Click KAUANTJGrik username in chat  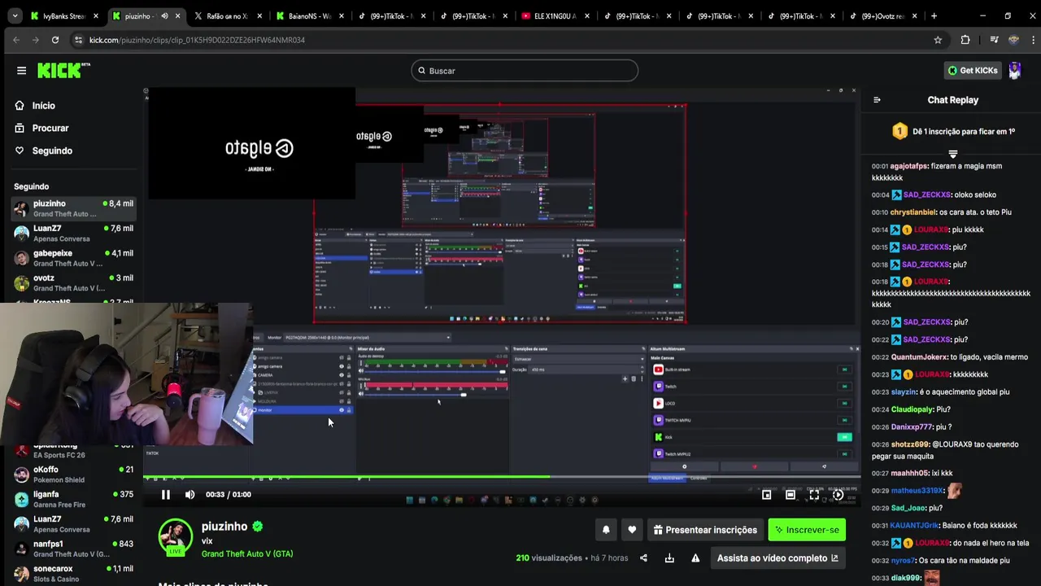click(x=915, y=526)
